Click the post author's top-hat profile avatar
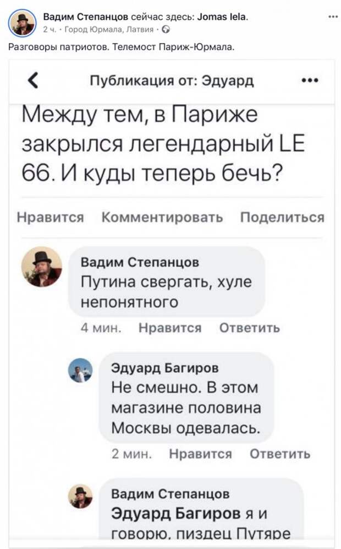The height and width of the screenshot is (549, 341). (x=23, y=23)
